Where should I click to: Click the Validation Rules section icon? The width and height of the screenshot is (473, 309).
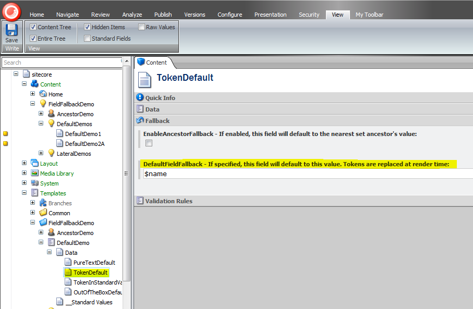coord(140,201)
